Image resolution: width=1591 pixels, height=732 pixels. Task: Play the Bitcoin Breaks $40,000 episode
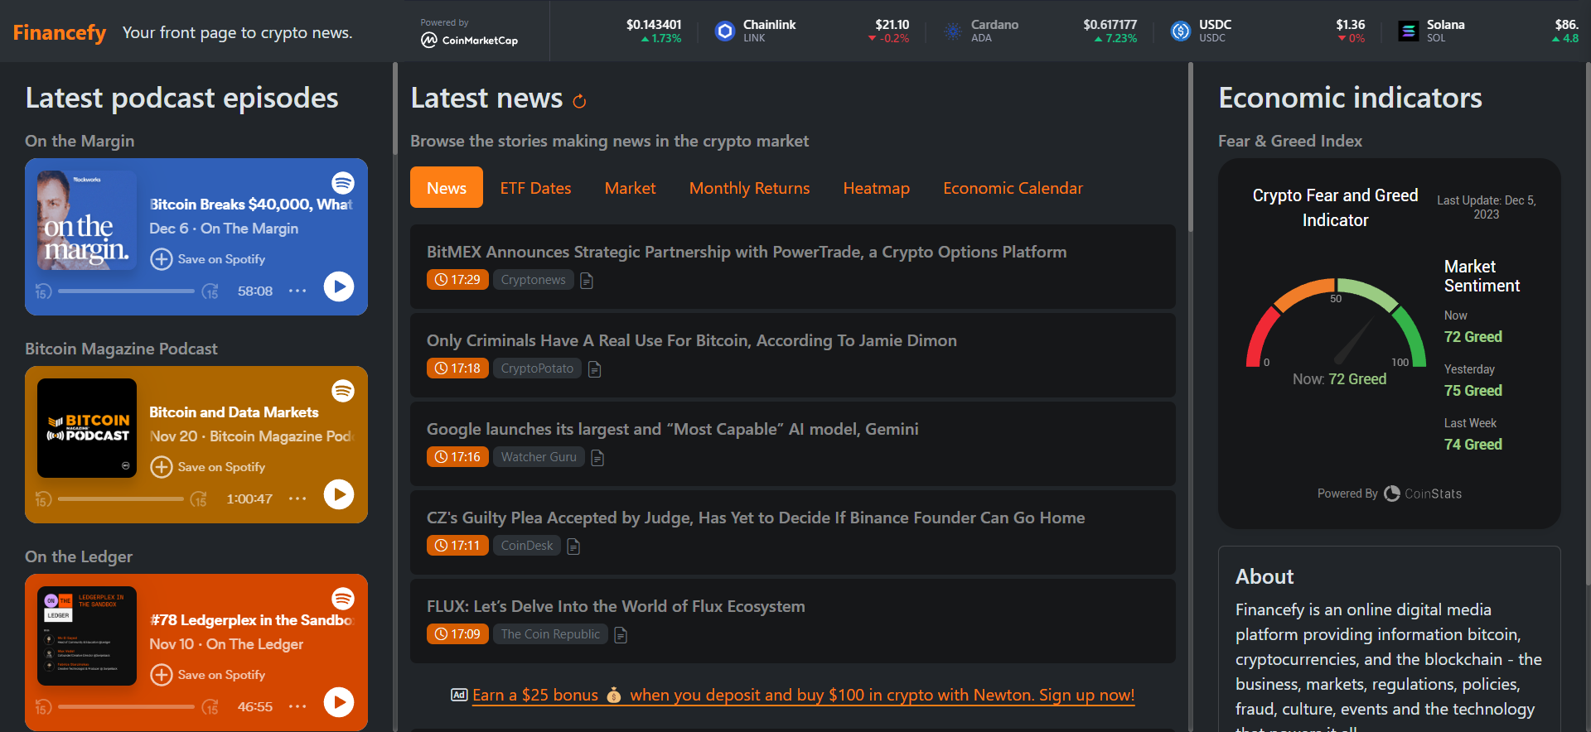pyautogui.click(x=339, y=287)
